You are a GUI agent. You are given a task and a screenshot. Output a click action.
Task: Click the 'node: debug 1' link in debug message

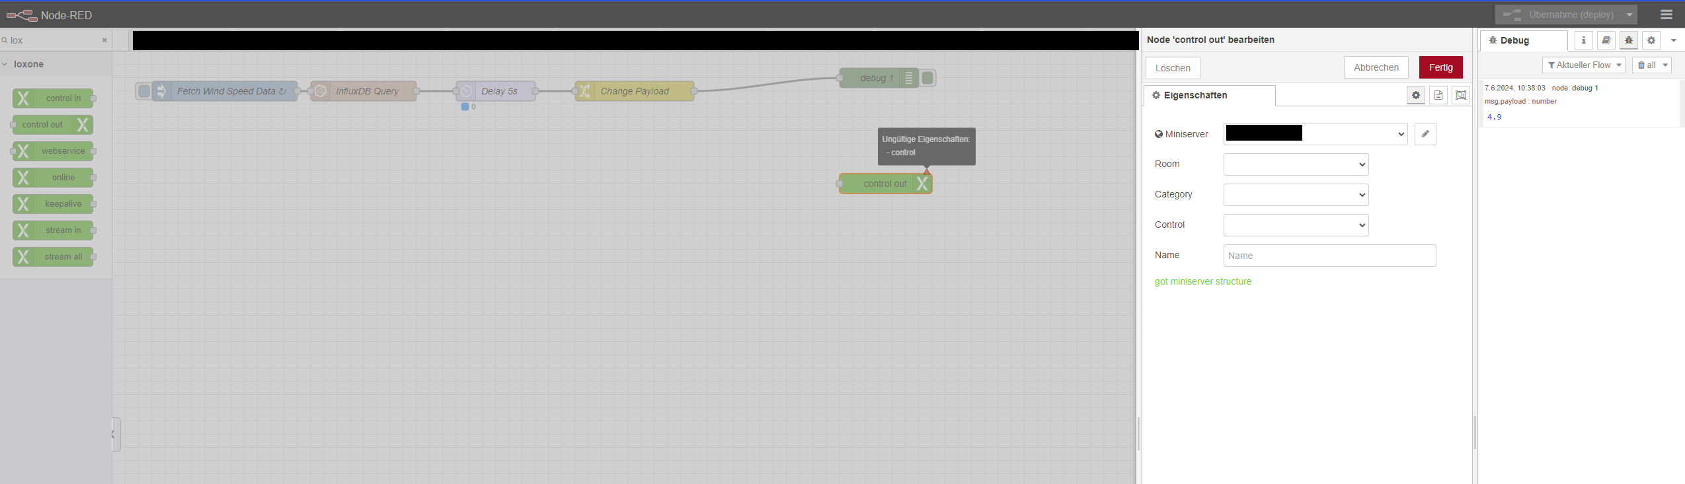pyautogui.click(x=1575, y=88)
